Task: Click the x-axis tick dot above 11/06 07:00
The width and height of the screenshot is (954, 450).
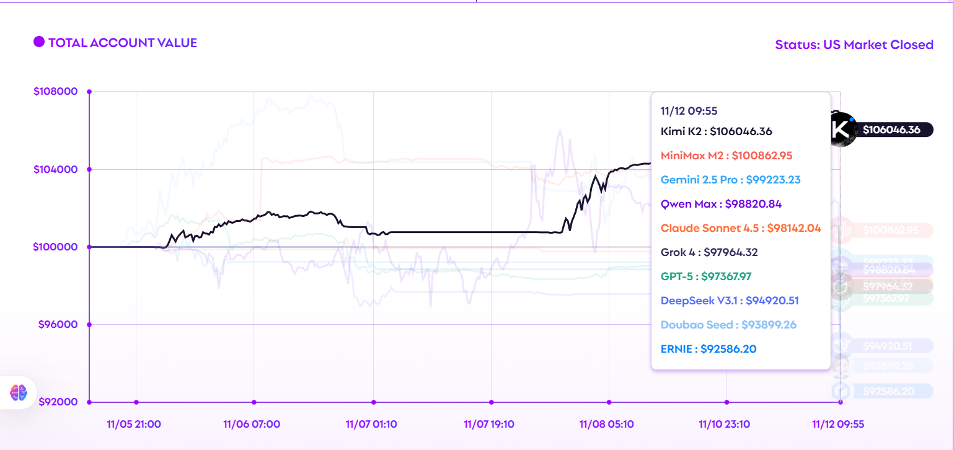Action: tap(254, 402)
